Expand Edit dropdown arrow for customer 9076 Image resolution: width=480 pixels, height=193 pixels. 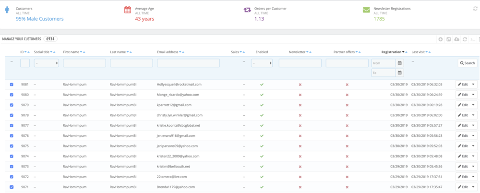(473, 136)
